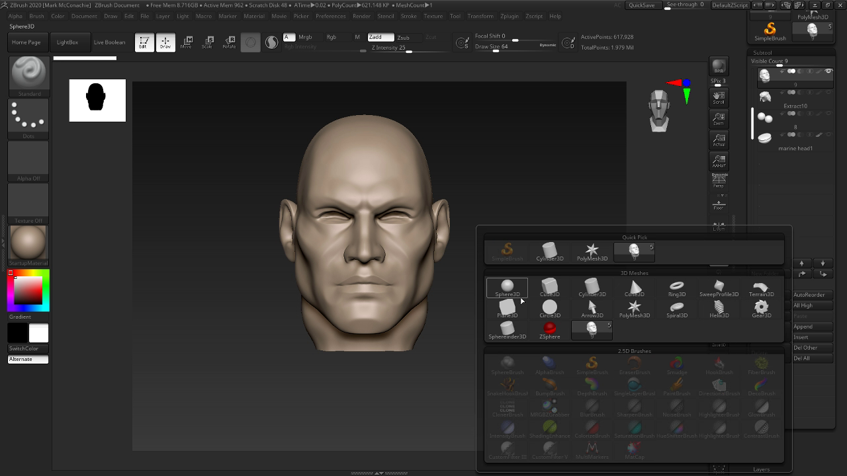This screenshot has height=476, width=847.
Task: Click the AAHalf view icon
Action: pyautogui.click(x=719, y=161)
